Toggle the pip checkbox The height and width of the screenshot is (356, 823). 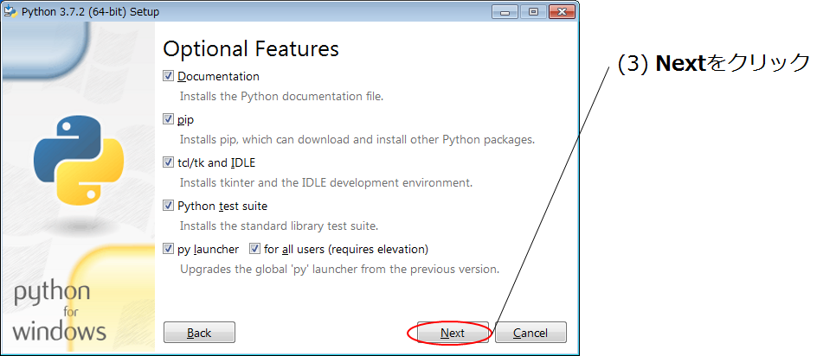tap(168, 119)
